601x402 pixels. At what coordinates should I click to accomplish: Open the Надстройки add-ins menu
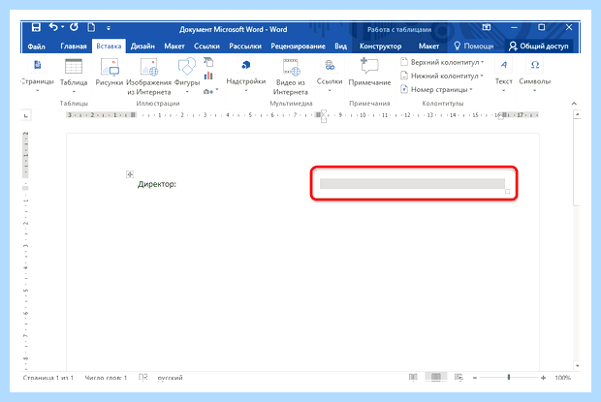(x=246, y=75)
